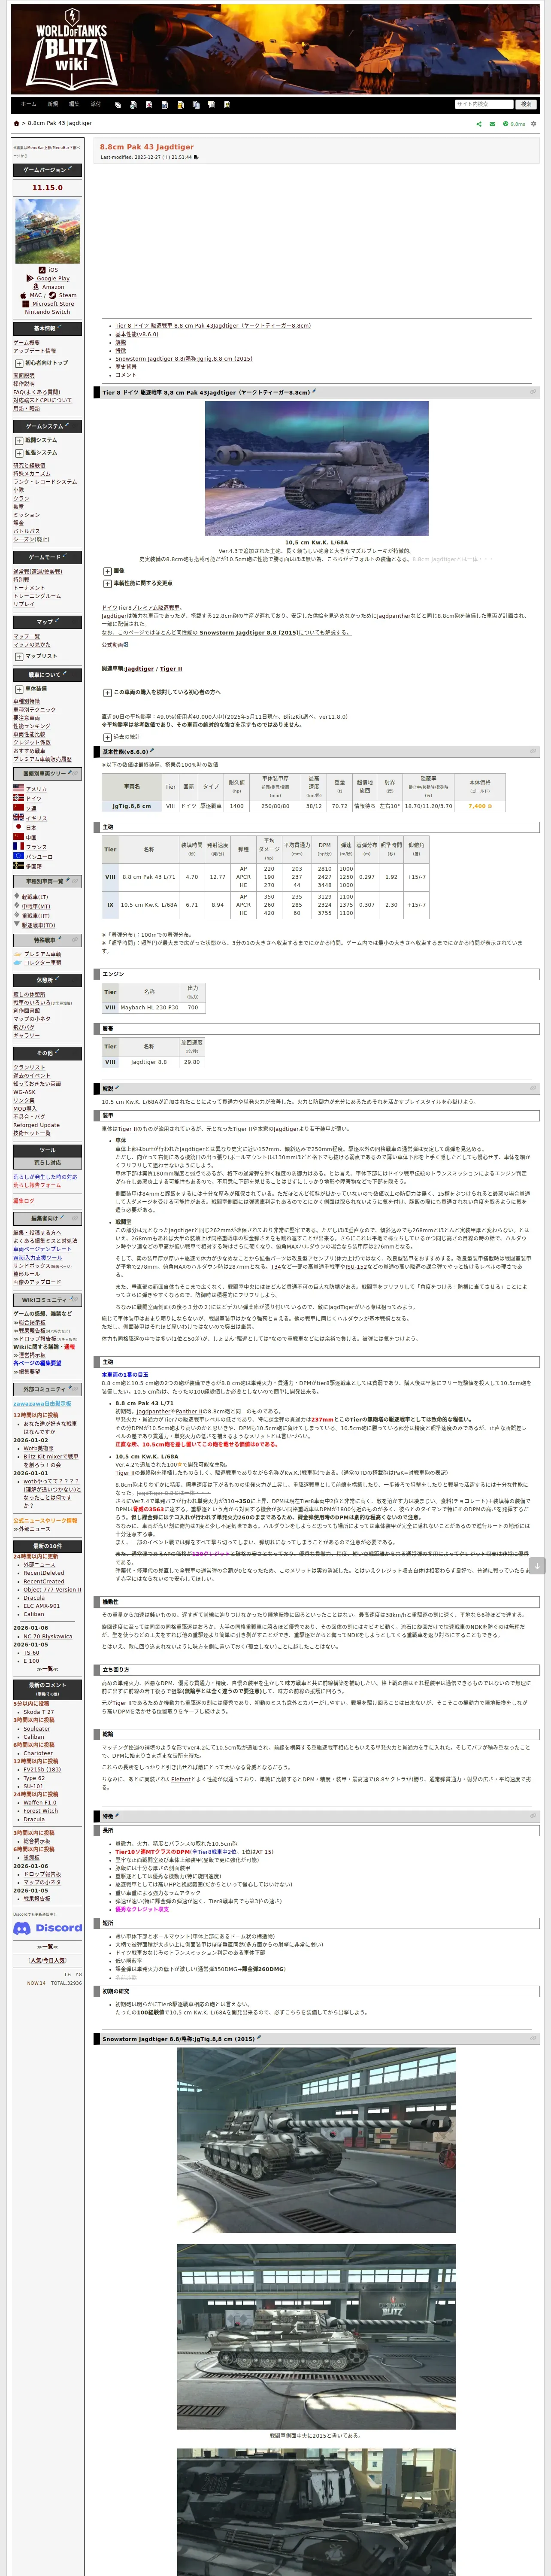Click the EU flag for パンユーロ
551x2576 pixels.
pyautogui.click(x=18, y=856)
